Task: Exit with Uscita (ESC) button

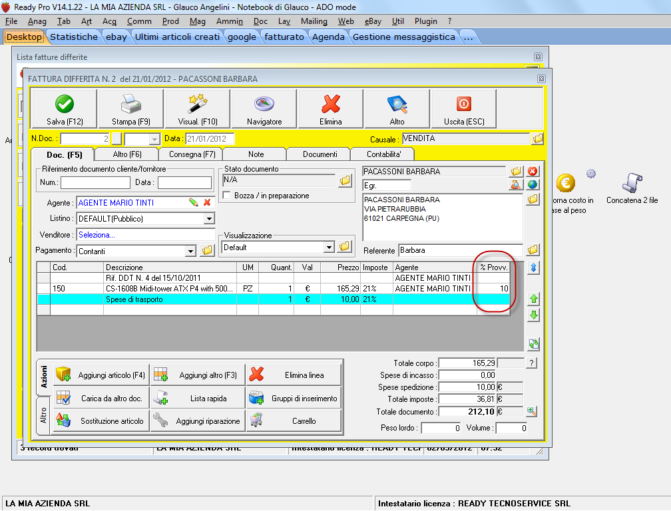Action: pyautogui.click(x=464, y=109)
